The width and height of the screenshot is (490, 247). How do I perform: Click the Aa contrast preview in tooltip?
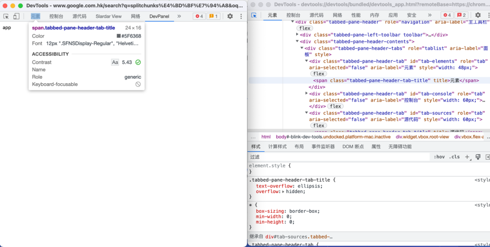(x=115, y=62)
